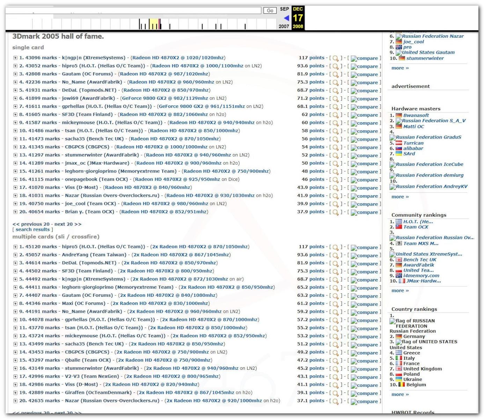
Task: Click German flag next to Bwanasoft
Action: pyautogui.click(x=399, y=116)
